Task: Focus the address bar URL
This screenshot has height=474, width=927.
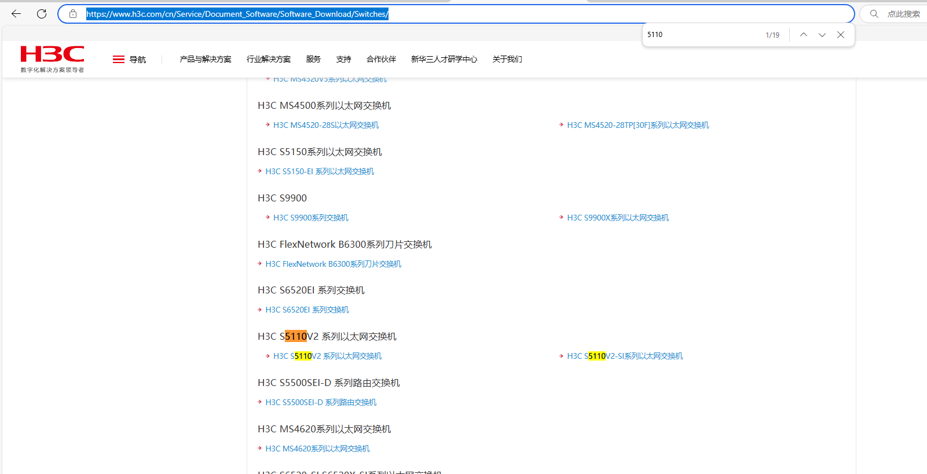Action: [x=456, y=14]
